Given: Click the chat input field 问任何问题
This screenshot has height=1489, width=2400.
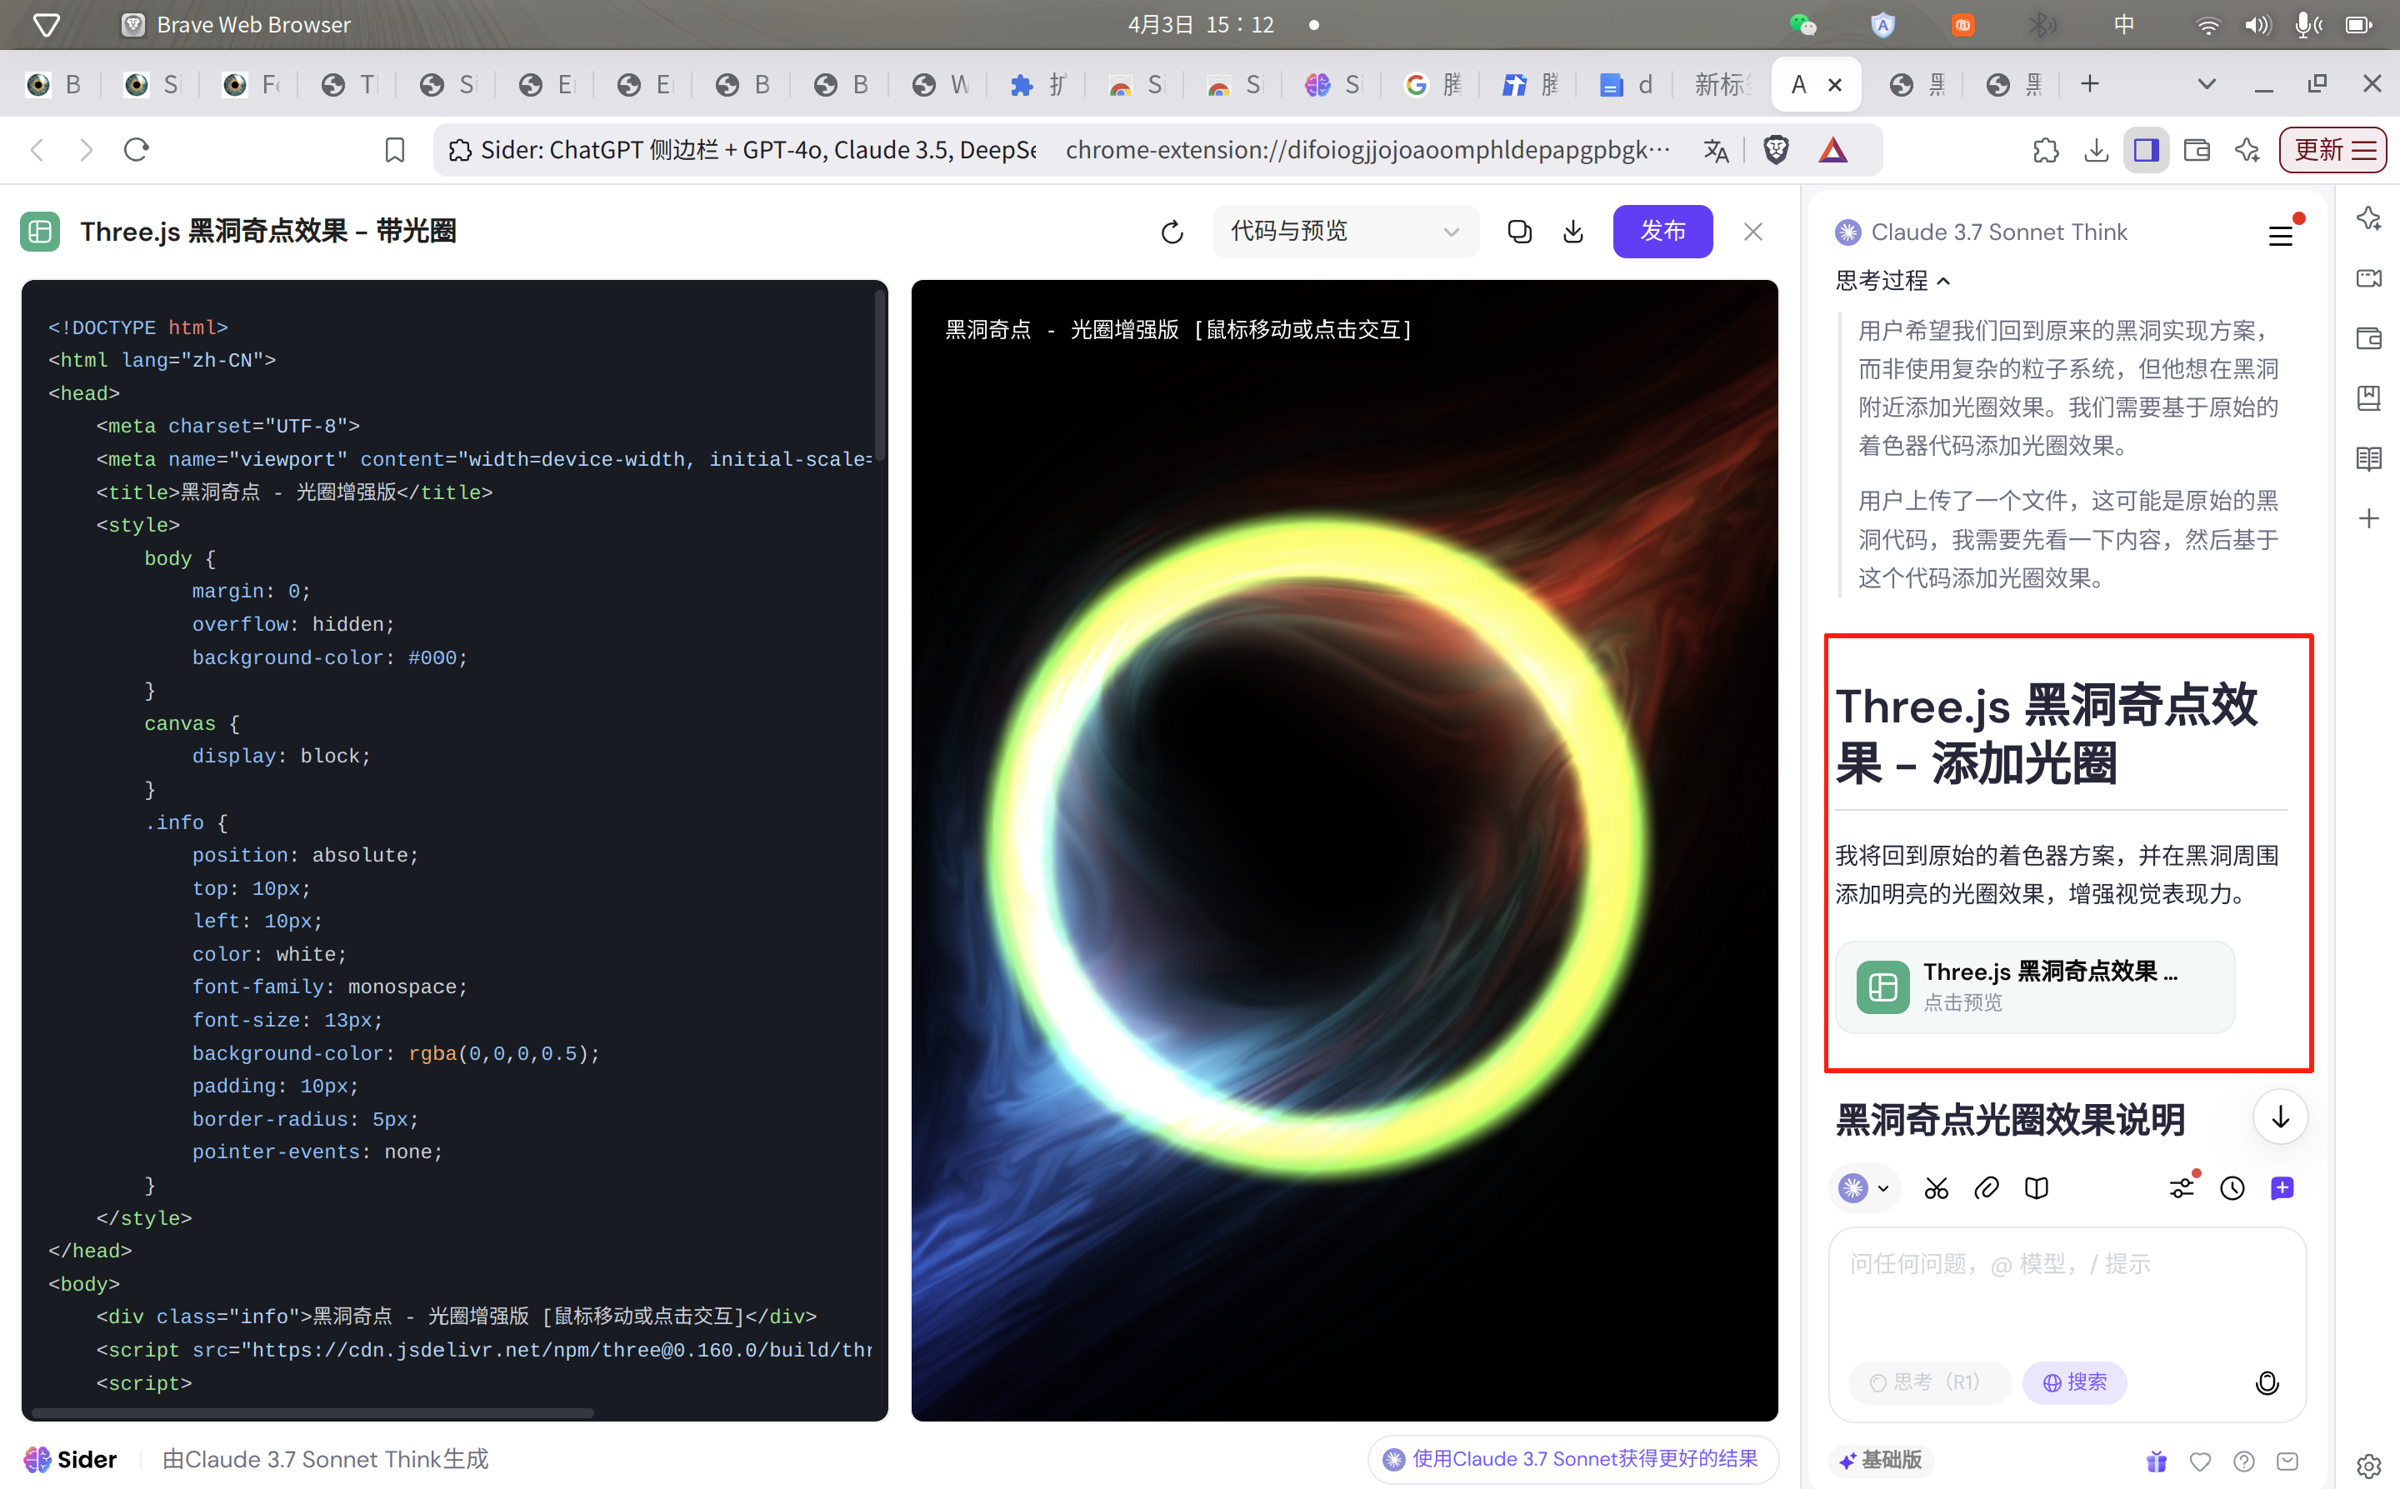Looking at the screenshot, I should click(x=2066, y=1290).
